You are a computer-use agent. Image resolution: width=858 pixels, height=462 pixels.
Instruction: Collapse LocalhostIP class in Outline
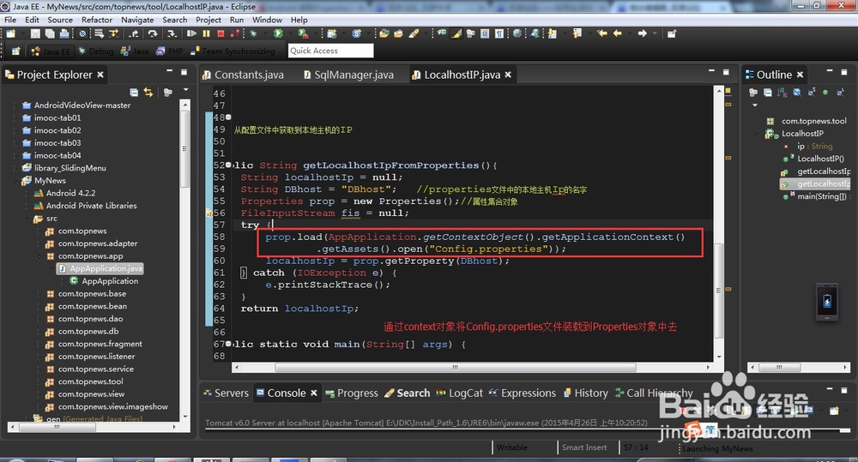point(758,134)
